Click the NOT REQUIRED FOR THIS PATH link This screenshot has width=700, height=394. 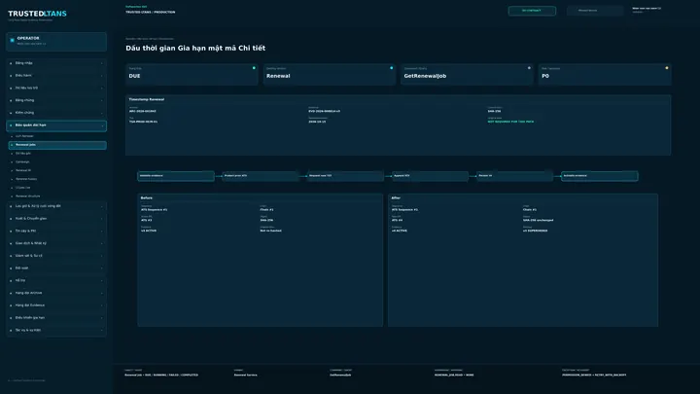[x=510, y=122]
